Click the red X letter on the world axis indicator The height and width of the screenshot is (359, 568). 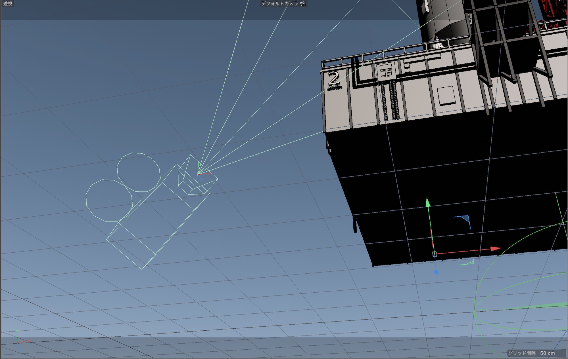point(28,341)
